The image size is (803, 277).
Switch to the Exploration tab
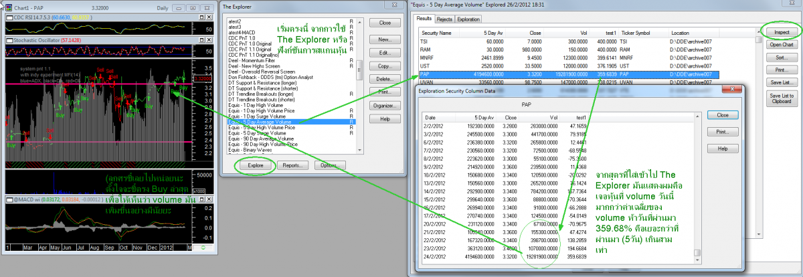coord(469,19)
